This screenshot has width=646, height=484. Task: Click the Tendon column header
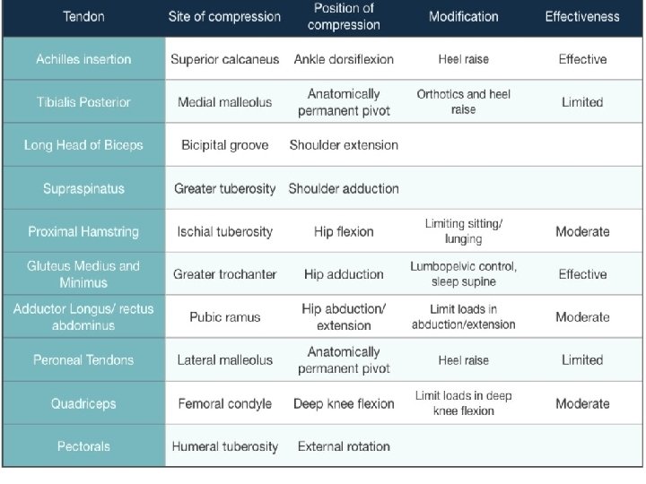click(x=83, y=17)
